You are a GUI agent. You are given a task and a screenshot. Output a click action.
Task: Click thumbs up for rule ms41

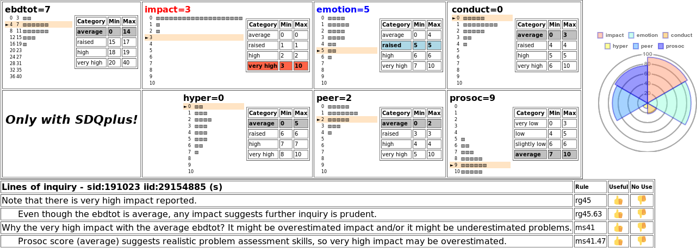(x=618, y=227)
